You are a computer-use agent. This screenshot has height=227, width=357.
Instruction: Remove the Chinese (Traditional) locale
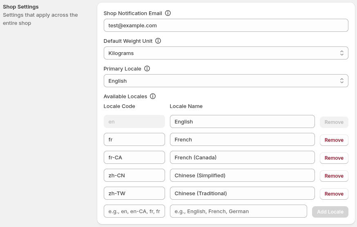(334, 194)
